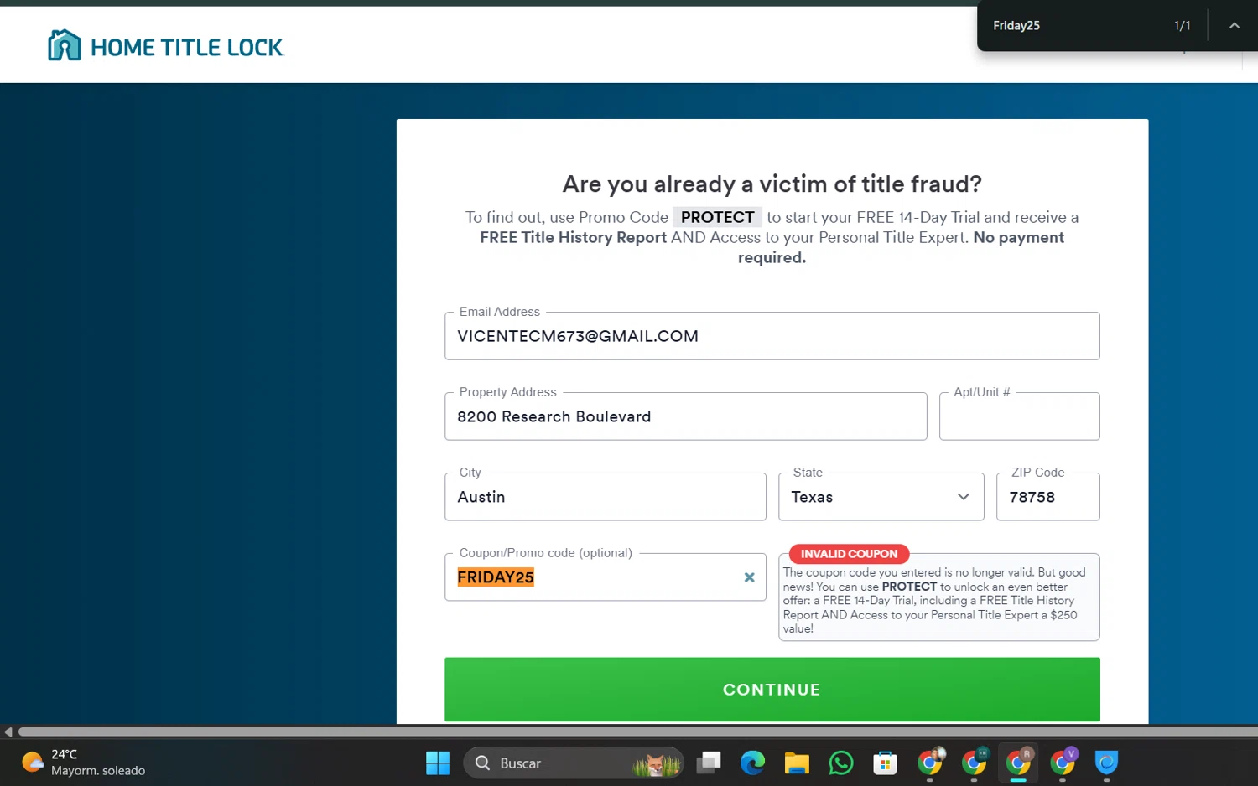Open Task View on the taskbar
This screenshot has height=786, width=1258.
point(710,763)
